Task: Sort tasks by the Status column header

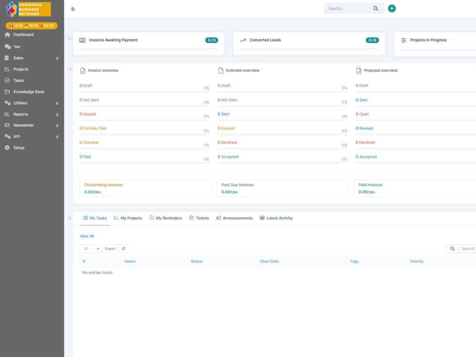Action: click(197, 261)
